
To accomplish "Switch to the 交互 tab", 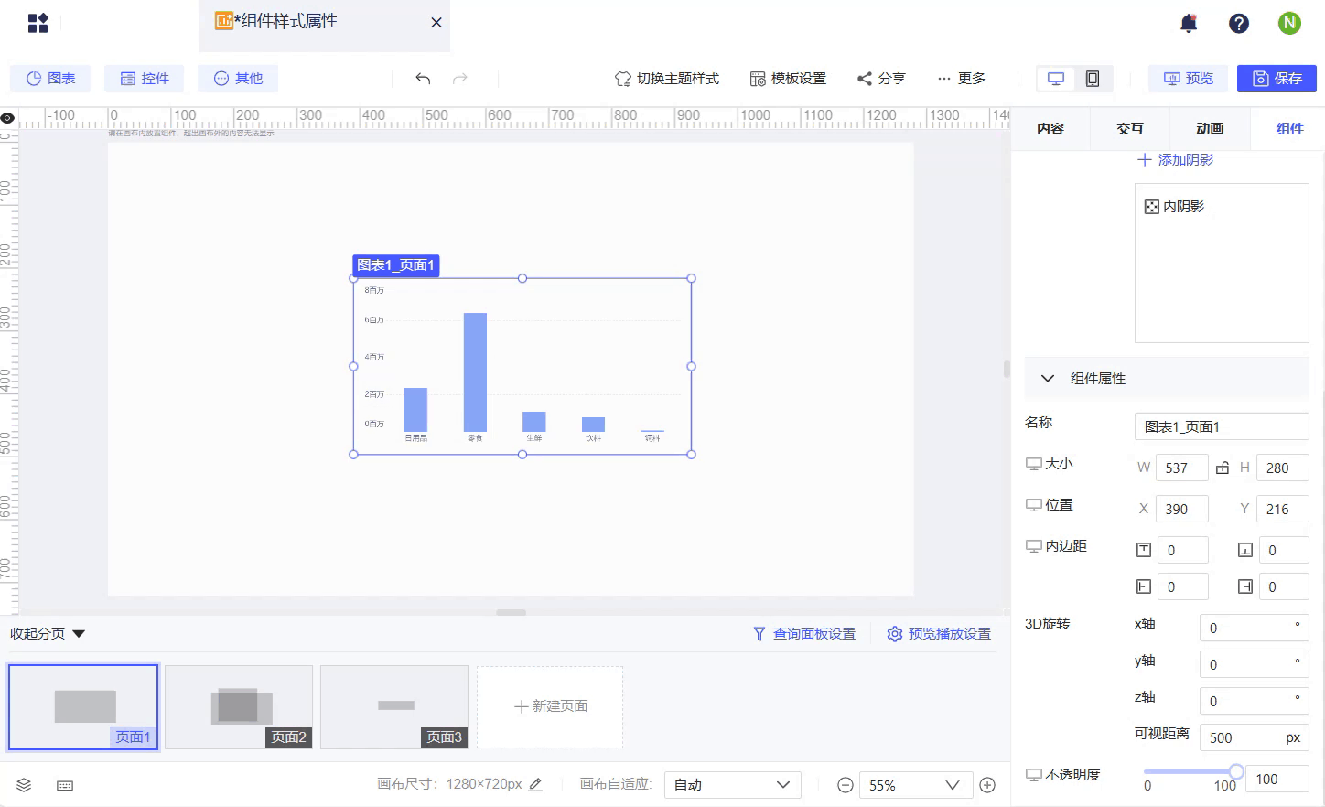I will tap(1128, 128).
